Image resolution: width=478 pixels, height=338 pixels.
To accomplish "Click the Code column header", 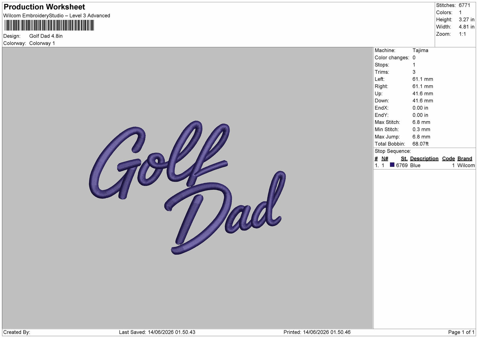I will click(449, 159).
